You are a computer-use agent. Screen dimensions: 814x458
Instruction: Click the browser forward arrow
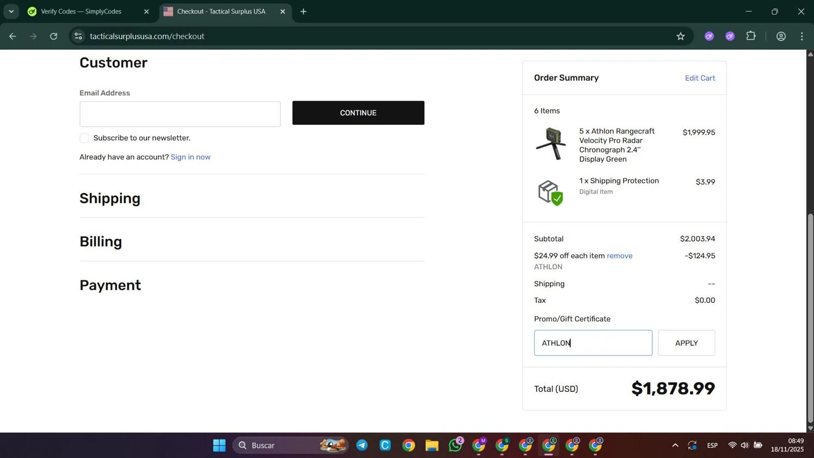click(x=33, y=36)
